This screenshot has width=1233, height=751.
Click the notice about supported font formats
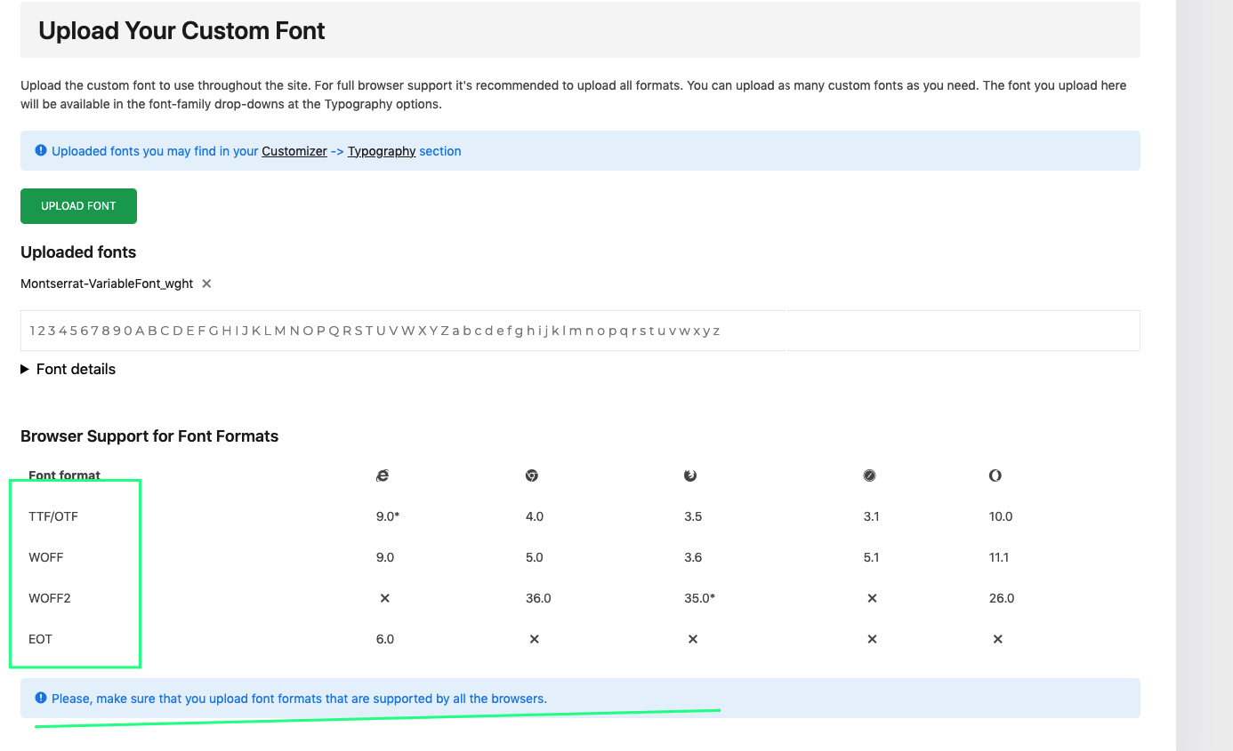[x=580, y=699]
